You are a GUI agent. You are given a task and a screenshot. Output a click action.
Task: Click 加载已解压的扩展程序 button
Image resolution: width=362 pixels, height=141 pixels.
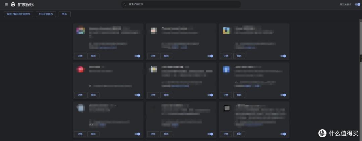(19, 14)
